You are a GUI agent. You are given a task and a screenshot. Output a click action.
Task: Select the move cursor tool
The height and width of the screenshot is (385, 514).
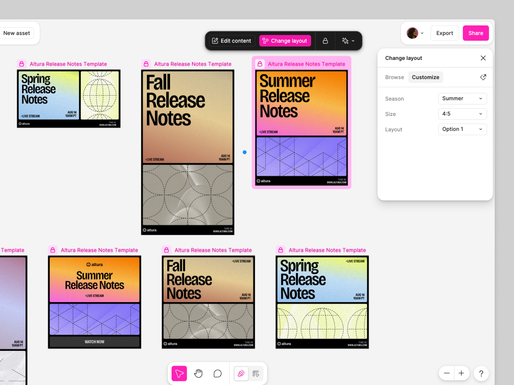click(179, 373)
